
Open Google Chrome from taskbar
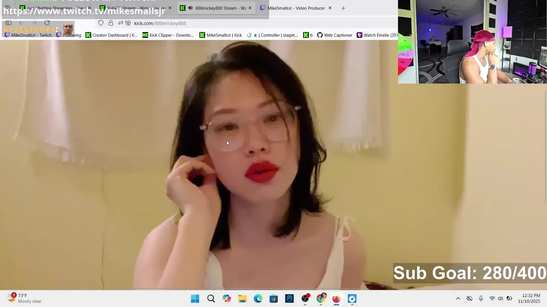(x=321, y=298)
